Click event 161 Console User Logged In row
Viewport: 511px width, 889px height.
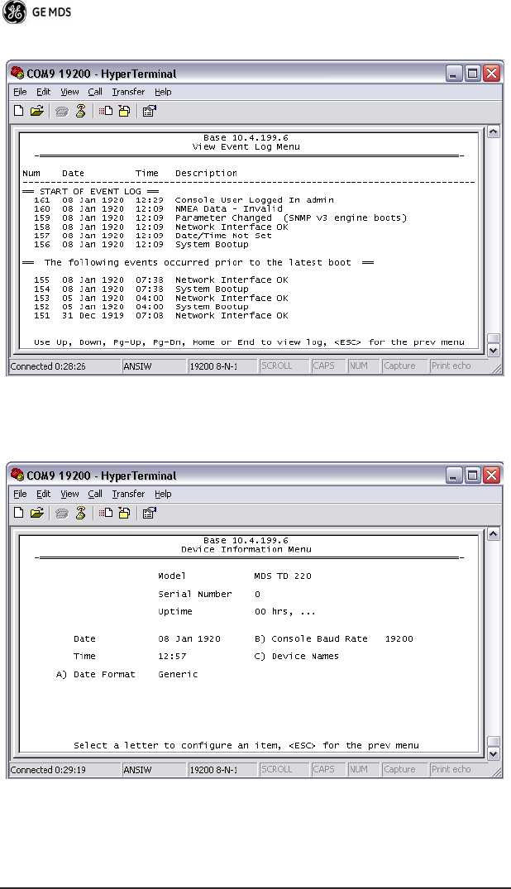click(x=184, y=200)
